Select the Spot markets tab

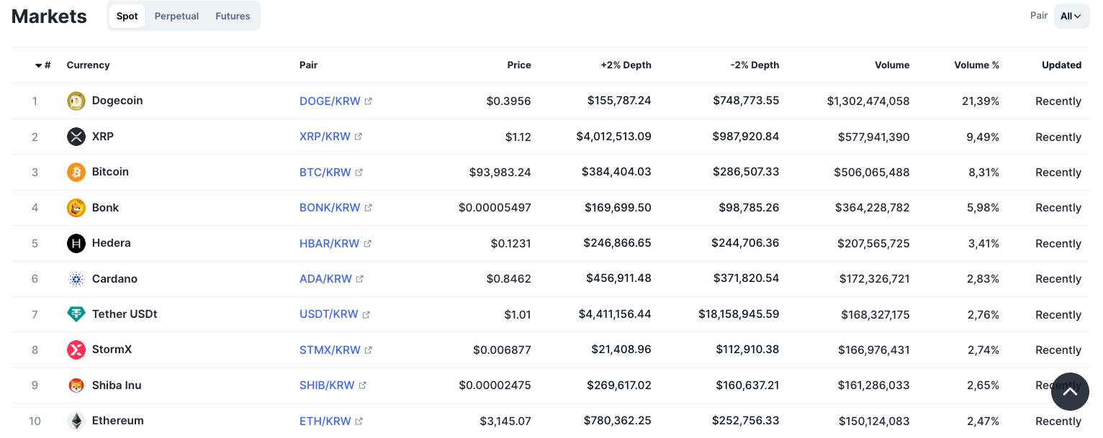click(127, 16)
